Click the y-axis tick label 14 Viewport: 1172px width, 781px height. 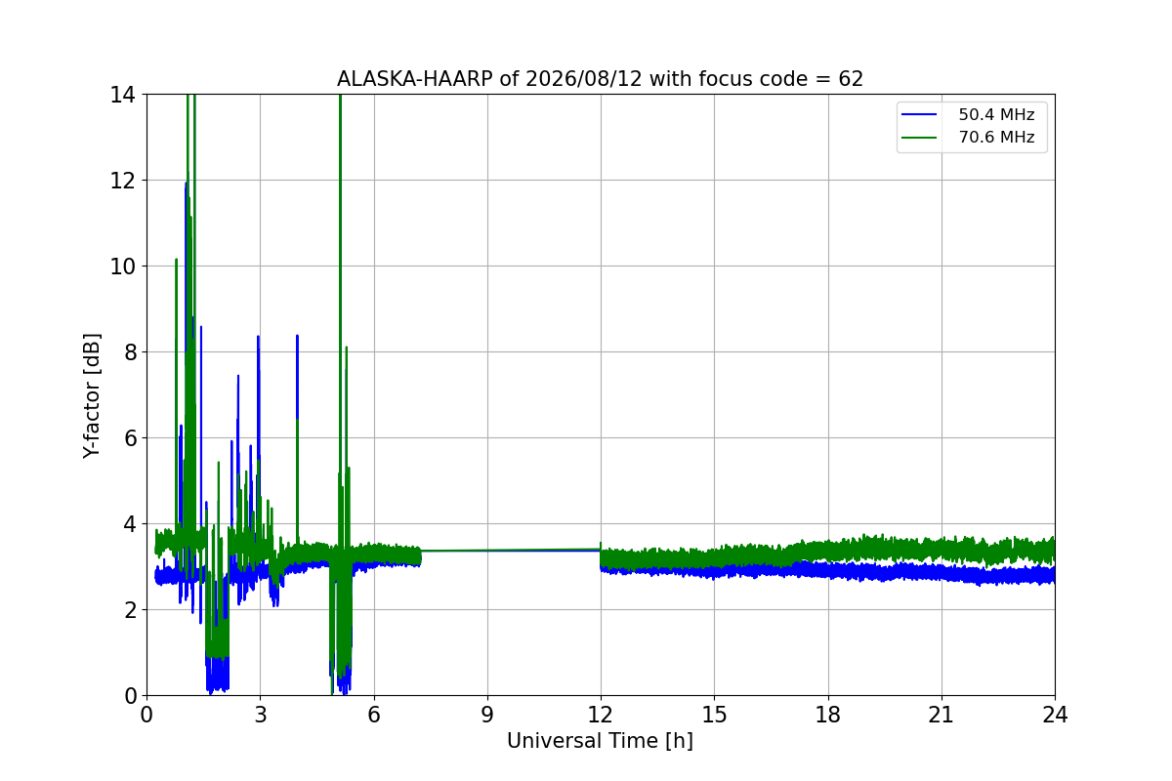[x=124, y=95]
